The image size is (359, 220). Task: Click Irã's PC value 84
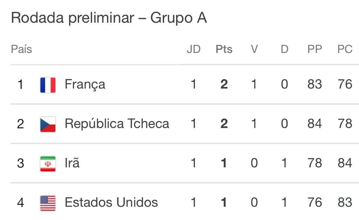pyautogui.click(x=345, y=163)
